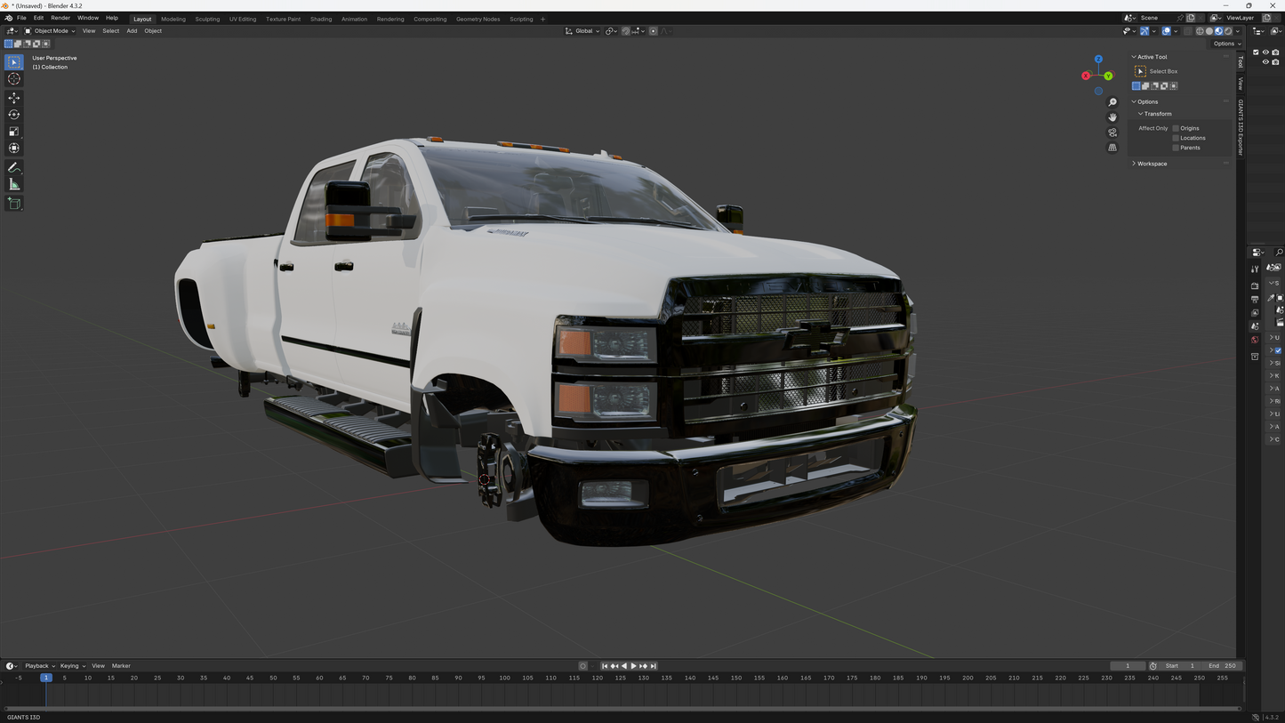The height and width of the screenshot is (723, 1285).
Task: Select the Transform tool
Action: [14, 149]
